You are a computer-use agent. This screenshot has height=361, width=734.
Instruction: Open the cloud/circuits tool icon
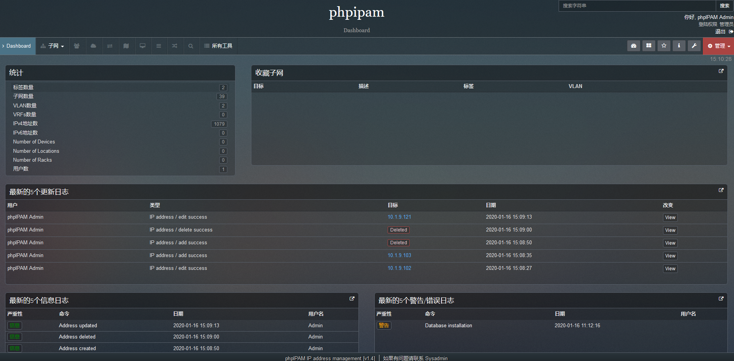[x=93, y=46]
